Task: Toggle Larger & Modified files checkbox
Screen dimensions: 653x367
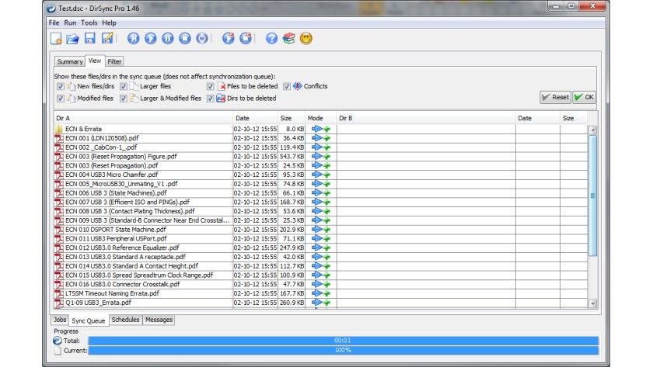Action: tap(124, 98)
